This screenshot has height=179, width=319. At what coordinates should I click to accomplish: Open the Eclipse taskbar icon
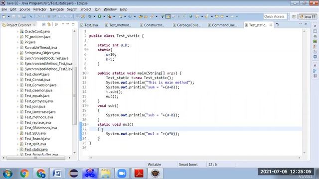74,174
